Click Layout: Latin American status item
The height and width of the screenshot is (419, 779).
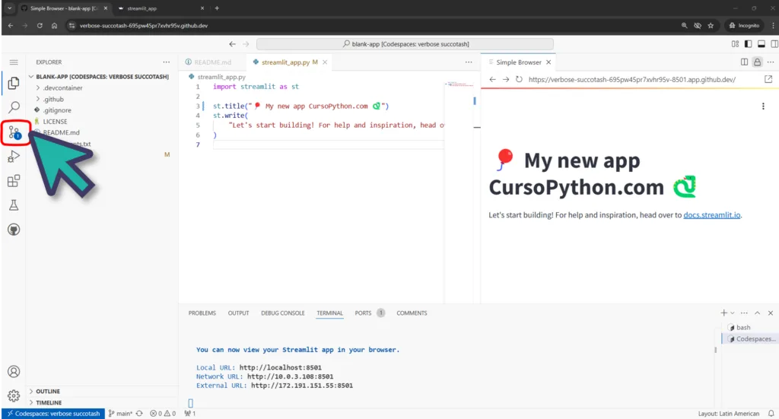click(729, 414)
